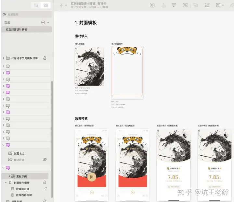Image resolution: width=234 pixels, height=202 pixels.
Task: Focus the layer search field
Action: tap(27, 15)
